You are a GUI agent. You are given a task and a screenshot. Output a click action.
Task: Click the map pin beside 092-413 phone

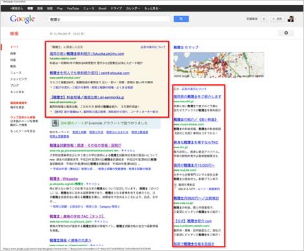[175, 185]
